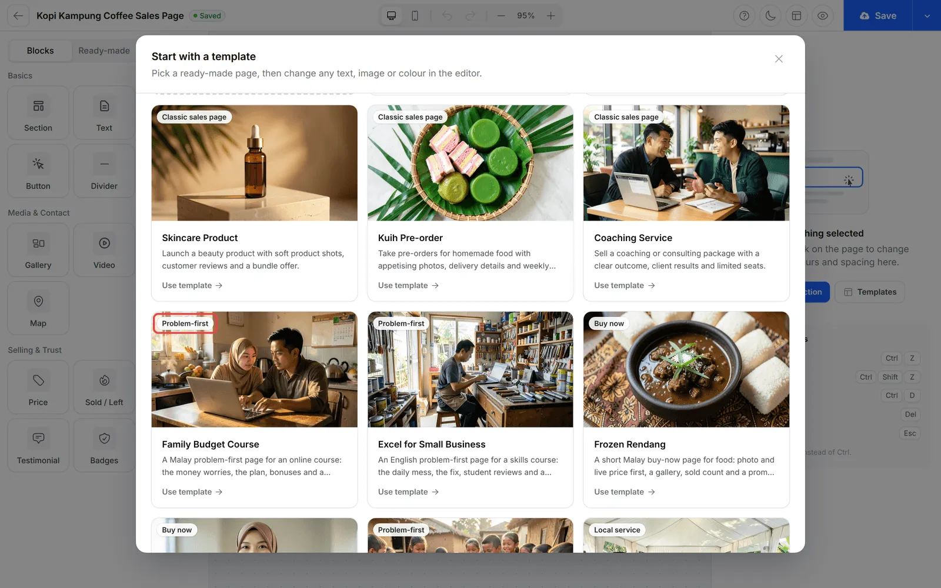Viewport: 941px width, 588px height.
Task: Click the 95% zoom level value
Action: [526, 16]
